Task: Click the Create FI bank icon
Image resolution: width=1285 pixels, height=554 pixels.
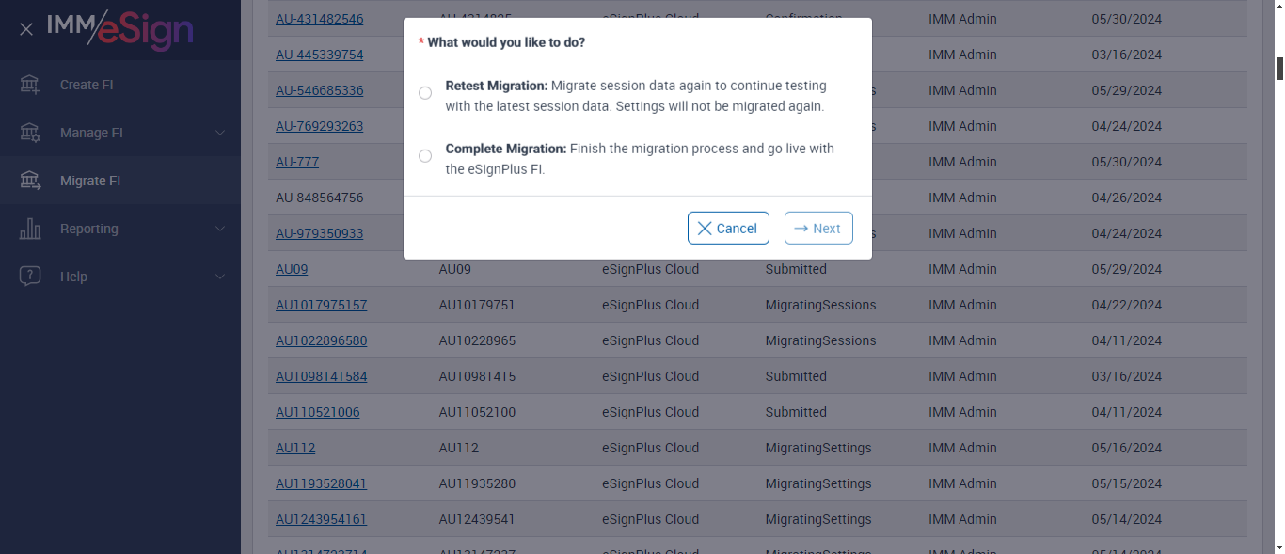Action: (30, 85)
